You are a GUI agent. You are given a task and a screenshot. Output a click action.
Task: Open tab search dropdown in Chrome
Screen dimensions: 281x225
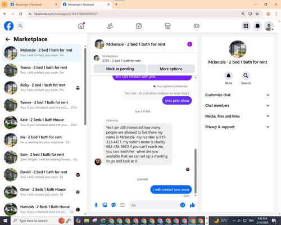(x=4, y=4)
